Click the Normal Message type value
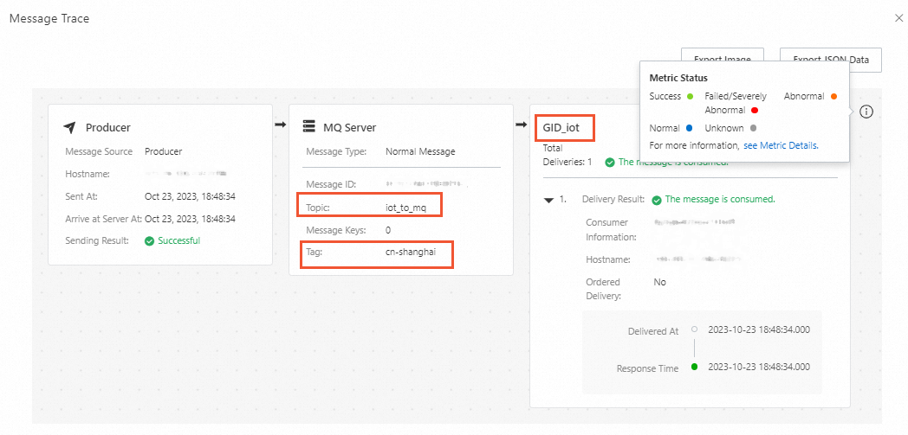 pyautogui.click(x=420, y=152)
